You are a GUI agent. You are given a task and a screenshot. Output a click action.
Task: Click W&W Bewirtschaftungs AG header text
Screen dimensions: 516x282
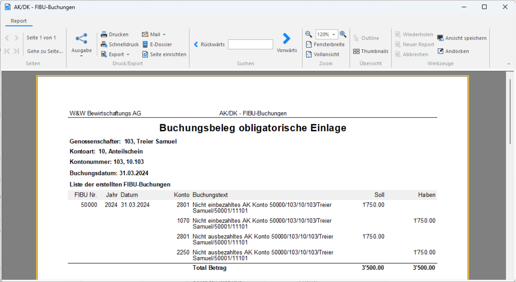105,113
